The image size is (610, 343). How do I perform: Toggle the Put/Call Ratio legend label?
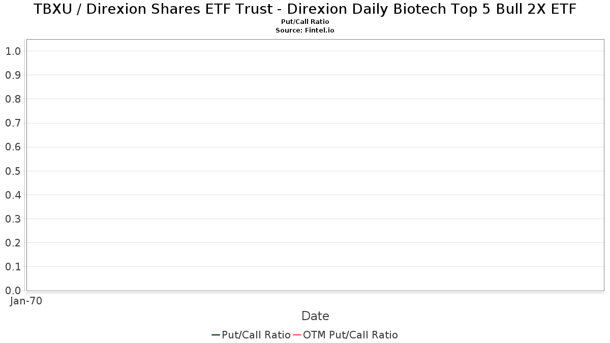(256, 335)
